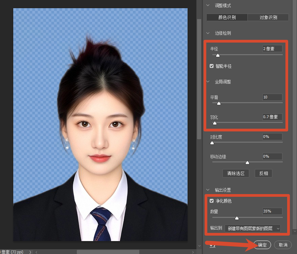The image size is (297, 254).
Task: Click the 清除选区 button
Action: click(235, 173)
